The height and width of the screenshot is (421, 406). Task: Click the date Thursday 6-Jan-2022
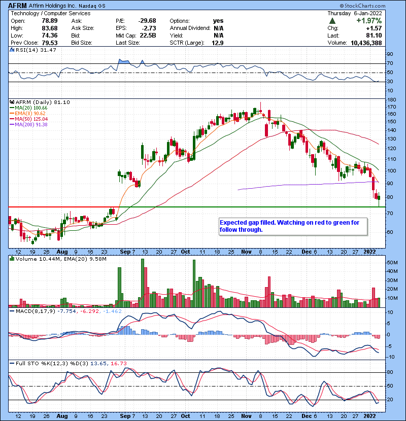355,13
